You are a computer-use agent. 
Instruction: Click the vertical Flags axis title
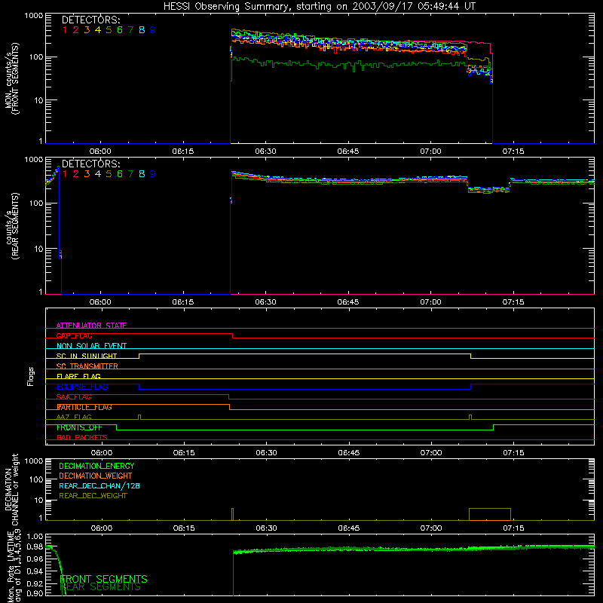pos(31,376)
